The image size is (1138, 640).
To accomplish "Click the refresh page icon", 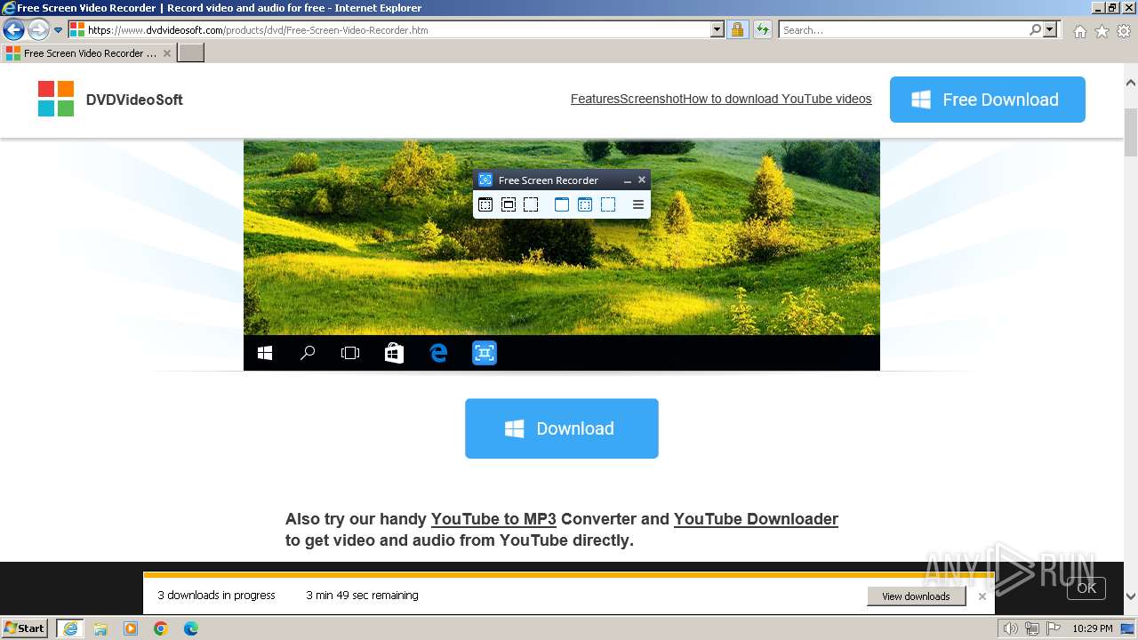I will pos(762,30).
